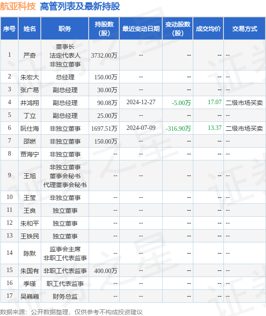Select the 变动股数(股) column header
Screen dimensions: 266x316
point(178,29)
